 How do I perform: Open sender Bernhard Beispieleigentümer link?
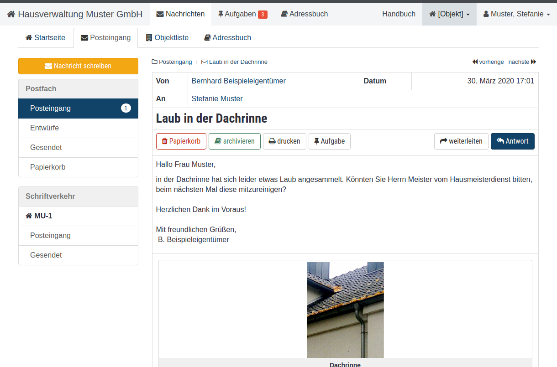tap(238, 81)
